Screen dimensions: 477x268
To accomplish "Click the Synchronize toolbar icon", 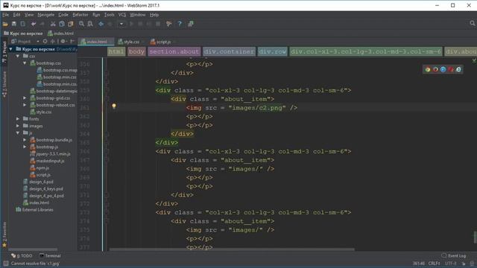I will [x=23, y=24].
